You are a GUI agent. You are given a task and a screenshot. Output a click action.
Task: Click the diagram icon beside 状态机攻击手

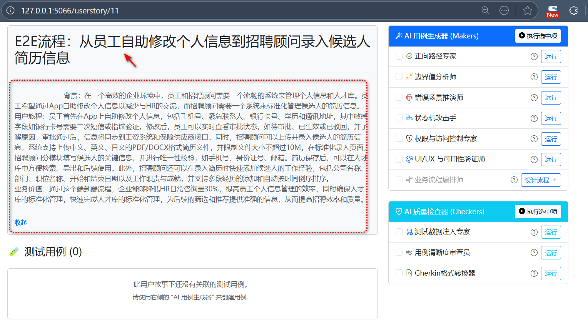click(x=409, y=118)
